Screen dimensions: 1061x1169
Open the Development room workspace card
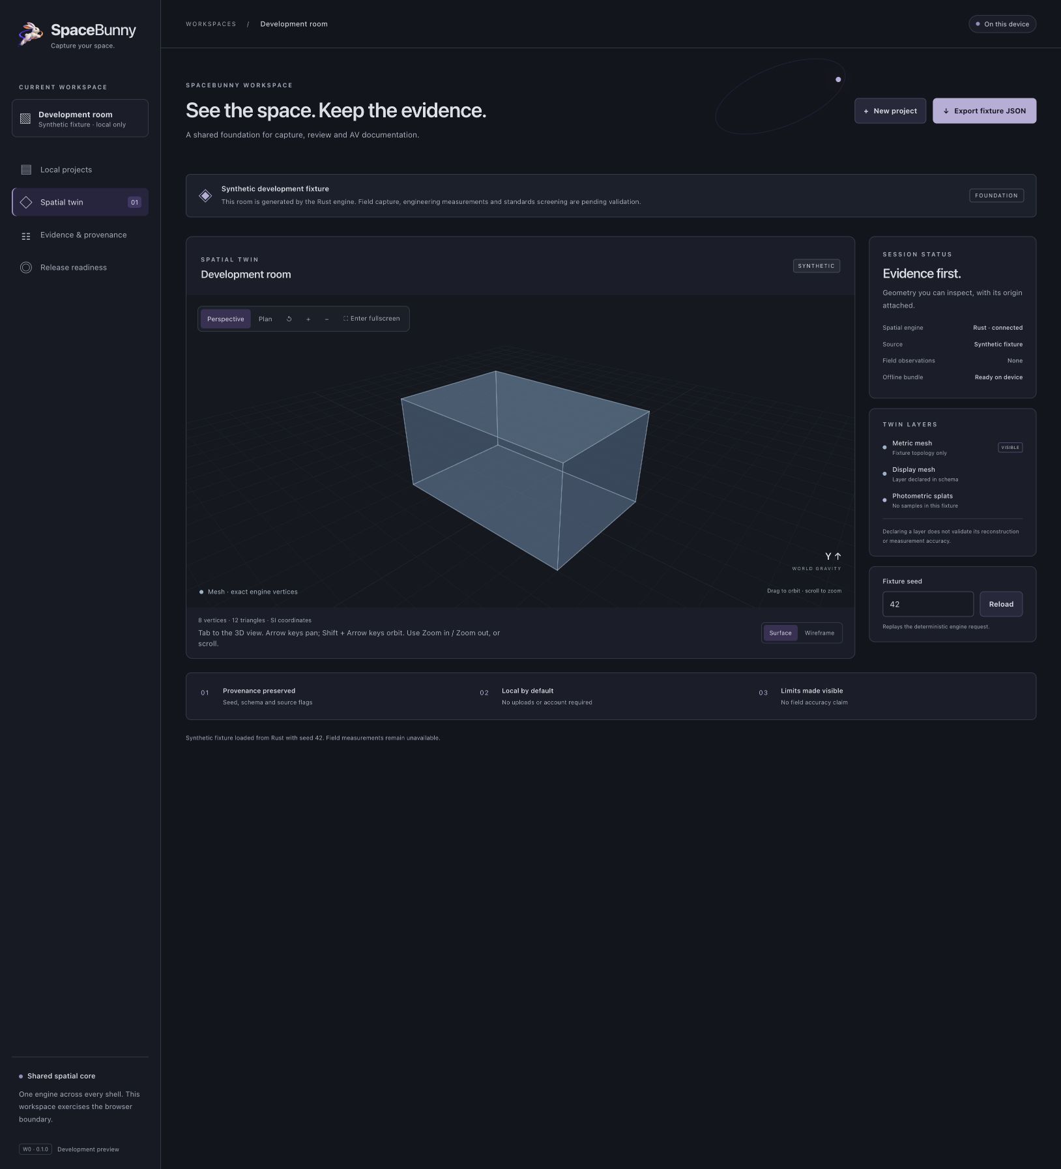(80, 119)
